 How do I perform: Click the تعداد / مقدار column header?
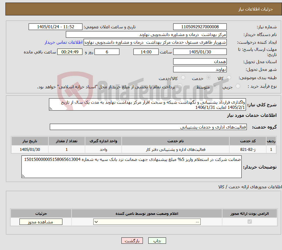[x=66, y=141]
